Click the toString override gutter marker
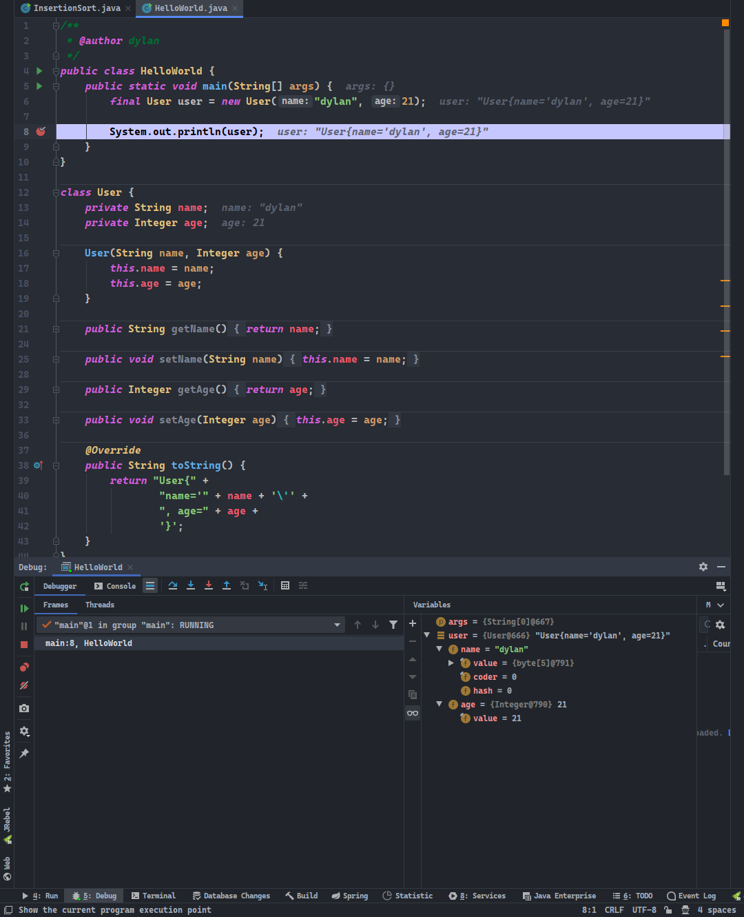 point(38,465)
